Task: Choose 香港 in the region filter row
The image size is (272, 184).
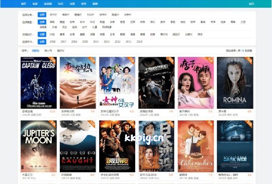Action: click(62, 34)
